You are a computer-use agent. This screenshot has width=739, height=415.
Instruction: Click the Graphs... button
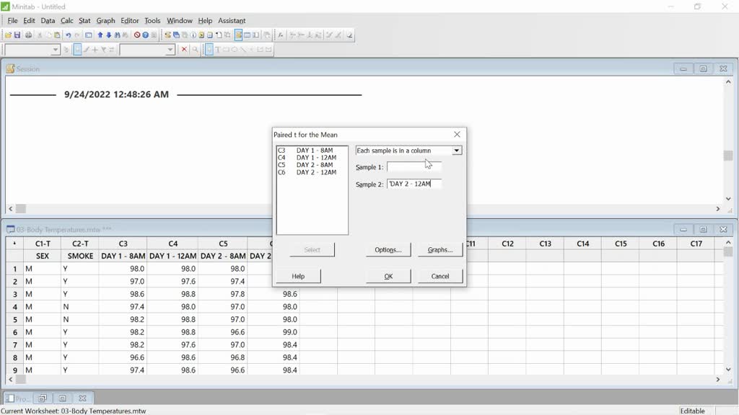coord(440,250)
